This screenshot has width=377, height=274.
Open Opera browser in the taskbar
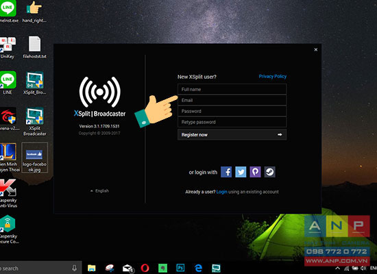click(145, 268)
